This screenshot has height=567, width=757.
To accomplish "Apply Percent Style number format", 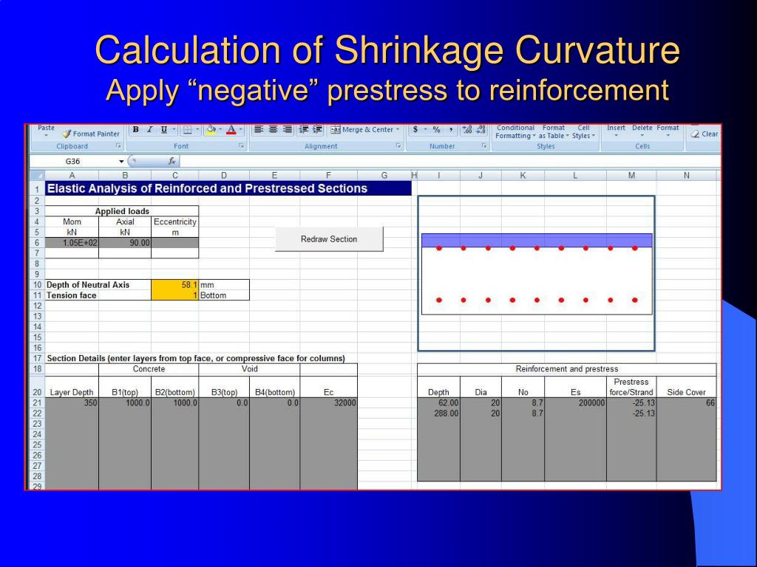I will 436,129.
